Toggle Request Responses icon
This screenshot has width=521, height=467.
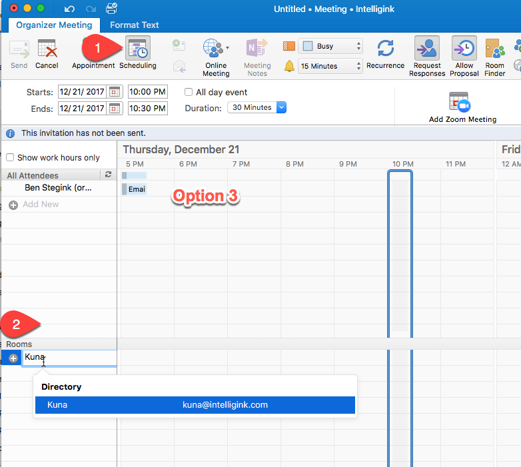coord(427,48)
